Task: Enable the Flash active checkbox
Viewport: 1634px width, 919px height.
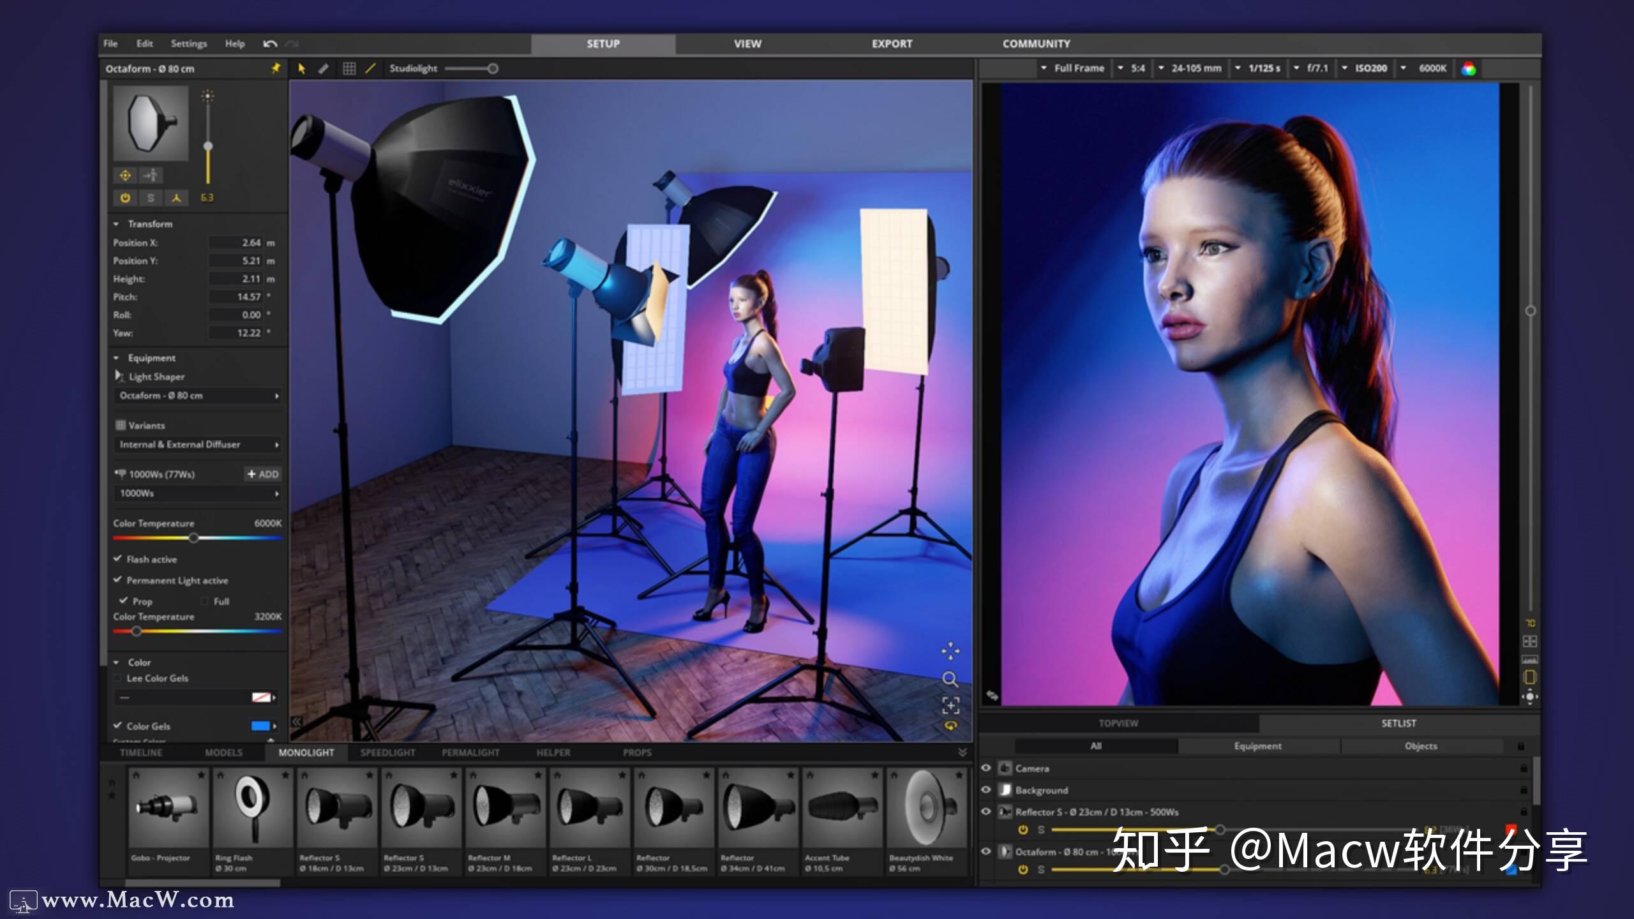Action: pyautogui.click(x=117, y=559)
